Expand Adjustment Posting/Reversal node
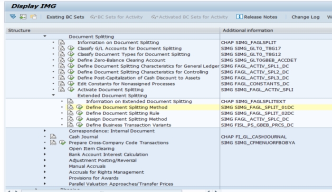Viewport: 332px width, 192px height. click(45, 160)
